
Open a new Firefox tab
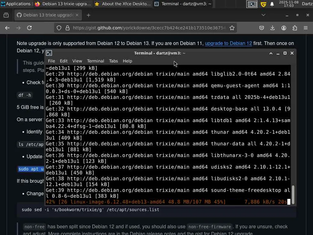tap(88, 15)
